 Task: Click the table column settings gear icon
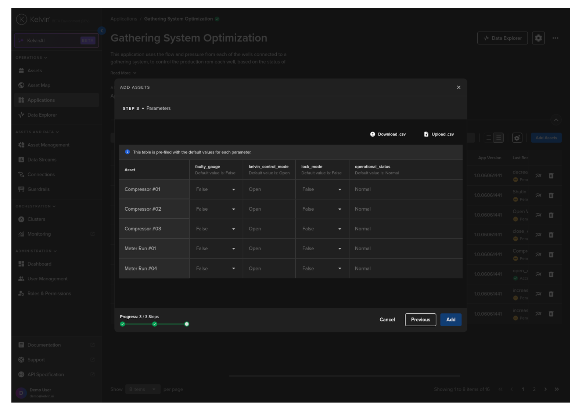[x=517, y=138]
